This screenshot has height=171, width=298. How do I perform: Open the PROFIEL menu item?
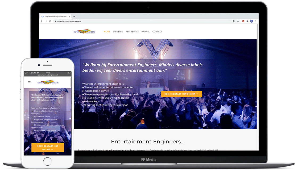146,32
